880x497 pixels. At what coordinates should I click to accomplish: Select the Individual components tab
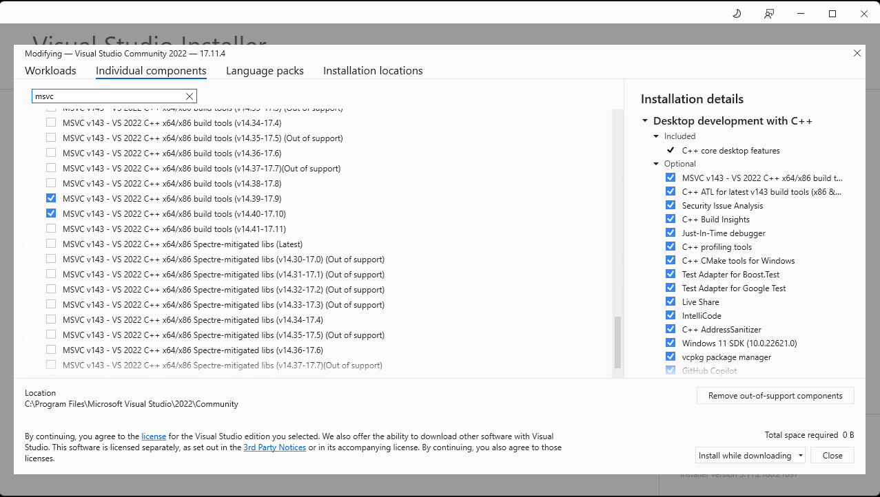coord(151,71)
